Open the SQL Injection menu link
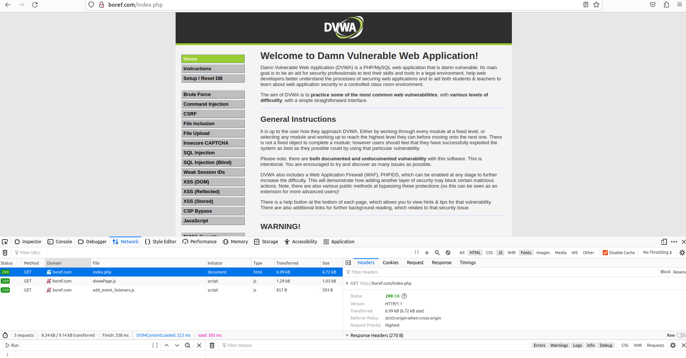 click(x=213, y=152)
